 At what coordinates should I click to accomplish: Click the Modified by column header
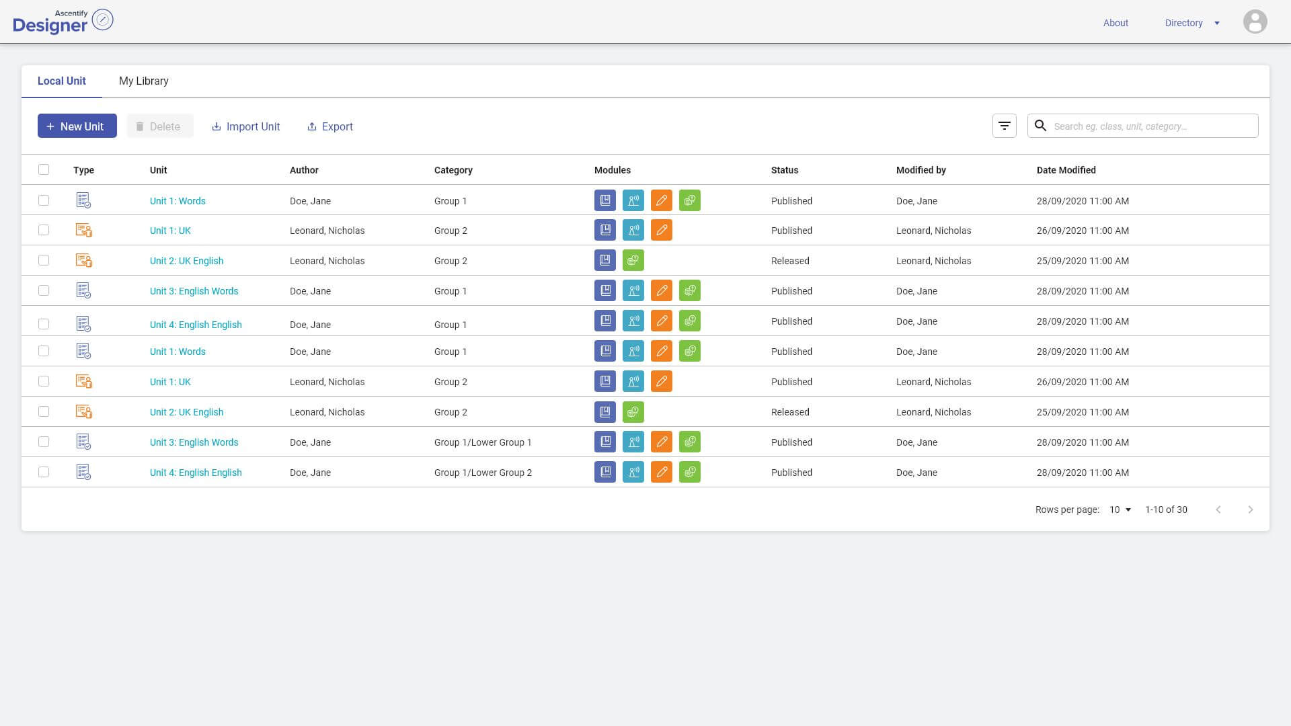(921, 170)
